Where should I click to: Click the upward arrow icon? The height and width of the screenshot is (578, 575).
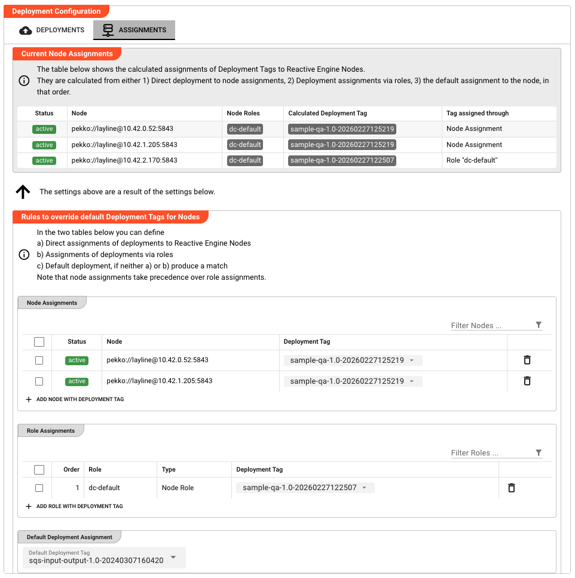23,192
